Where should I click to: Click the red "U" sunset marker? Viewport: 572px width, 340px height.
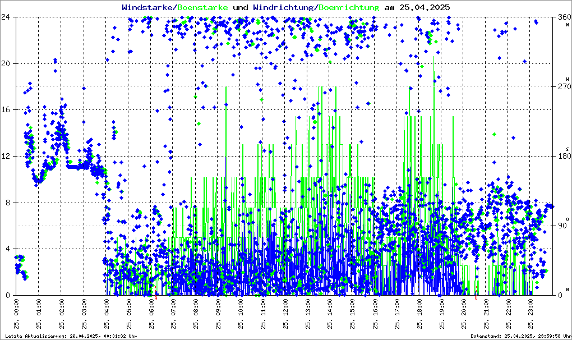(476, 298)
